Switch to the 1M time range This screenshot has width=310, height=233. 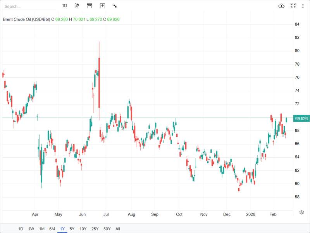click(x=42, y=229)
